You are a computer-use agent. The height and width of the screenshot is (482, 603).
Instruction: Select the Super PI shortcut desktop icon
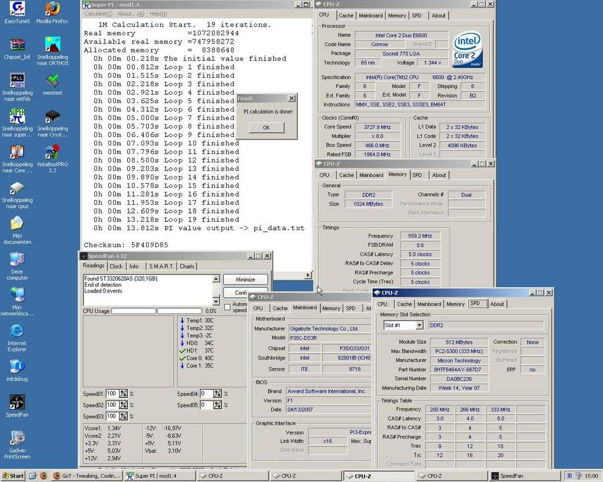[17, 122]
